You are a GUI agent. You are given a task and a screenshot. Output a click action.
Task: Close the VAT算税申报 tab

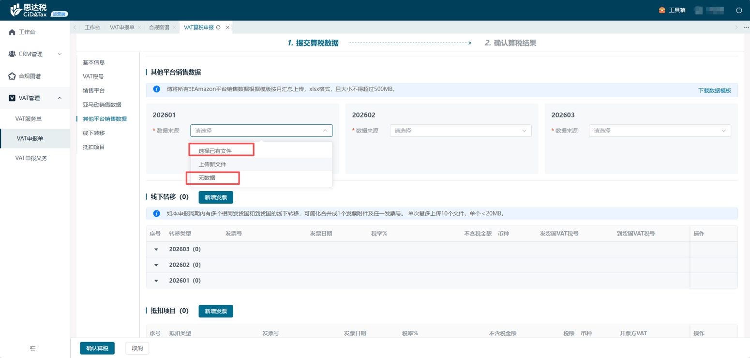tap(228, 28)
